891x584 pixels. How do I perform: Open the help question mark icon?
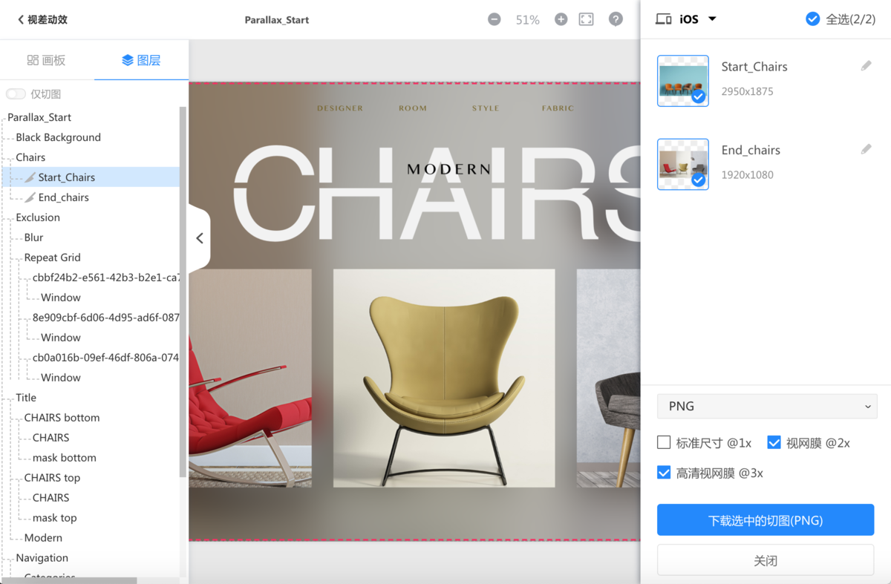[x=616, y=19]
